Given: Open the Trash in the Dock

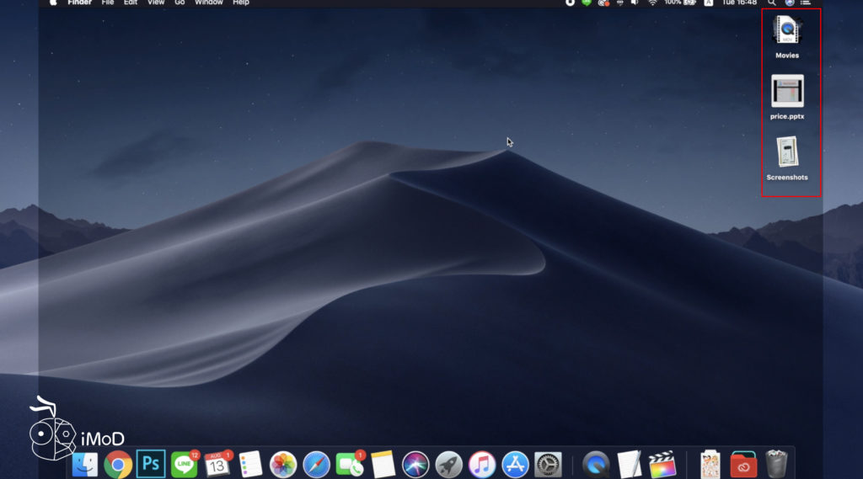Looking at the screenshot, I should [x=776, y=465].
